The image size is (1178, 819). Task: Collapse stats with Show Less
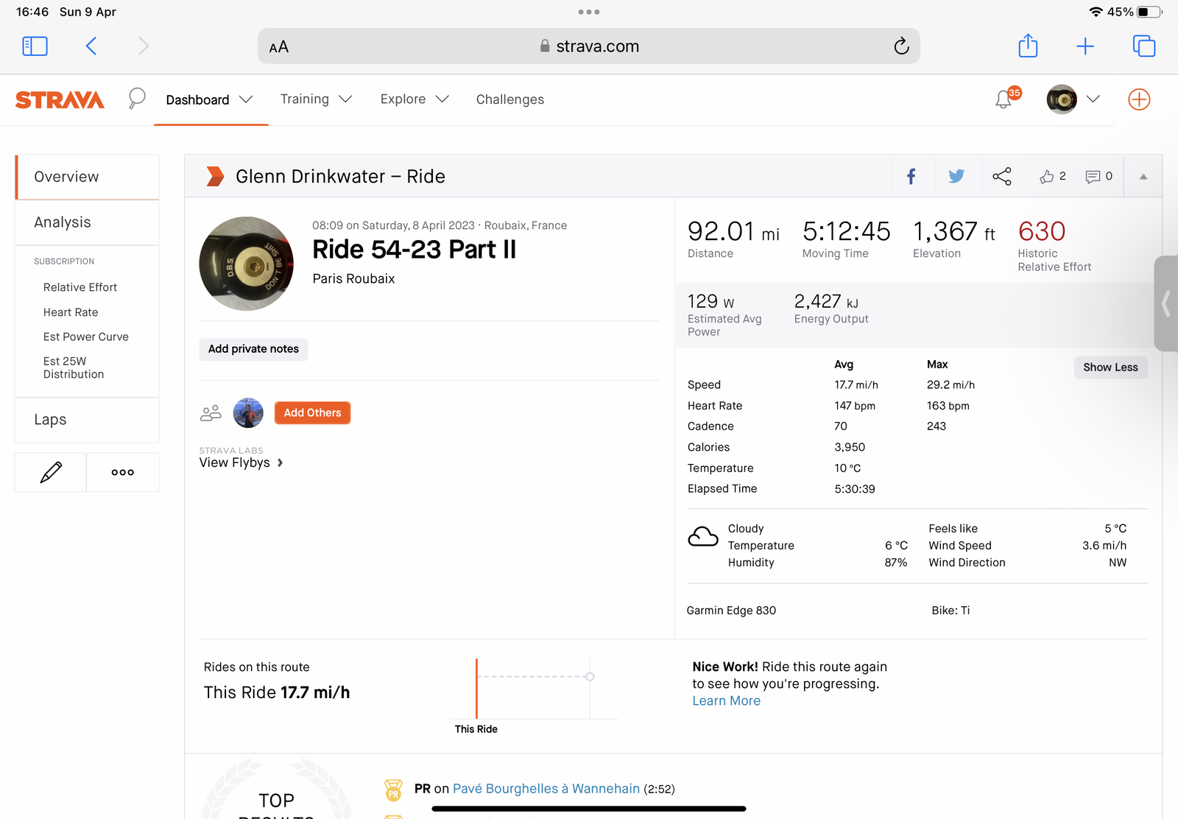(x=1110, y=368)
